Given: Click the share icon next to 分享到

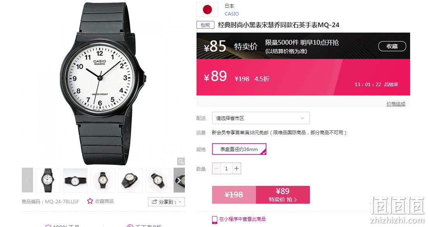Looking at the screenshot, I should click(155, 202).
